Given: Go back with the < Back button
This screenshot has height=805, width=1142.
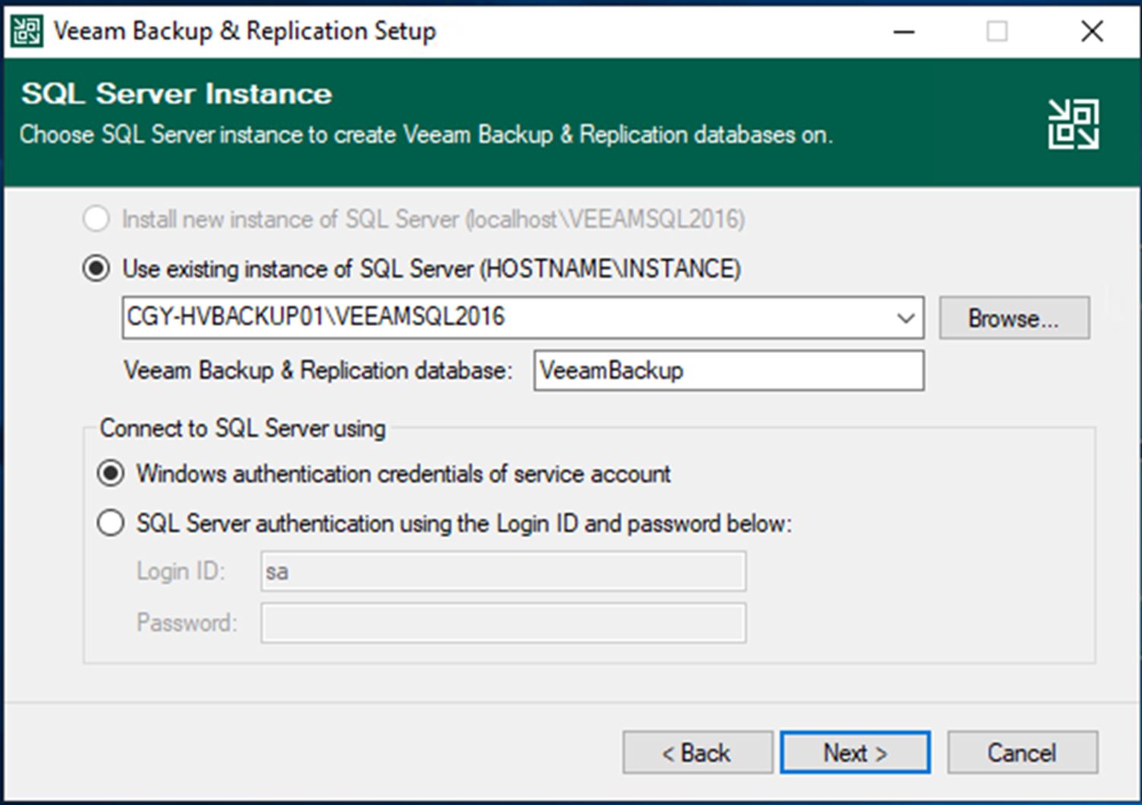Looking at the screenshot, I should 697,753.
